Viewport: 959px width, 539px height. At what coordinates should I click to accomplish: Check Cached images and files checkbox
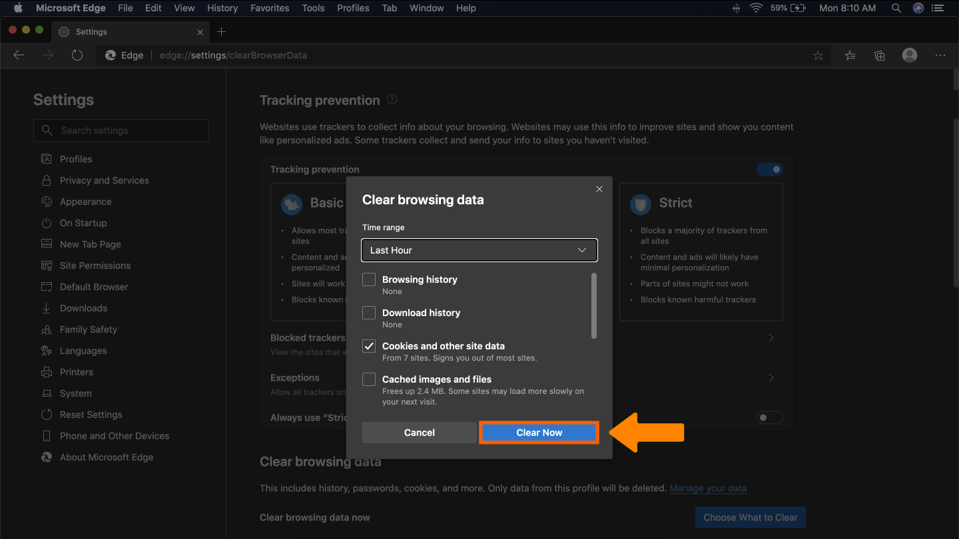pos(369,379)
